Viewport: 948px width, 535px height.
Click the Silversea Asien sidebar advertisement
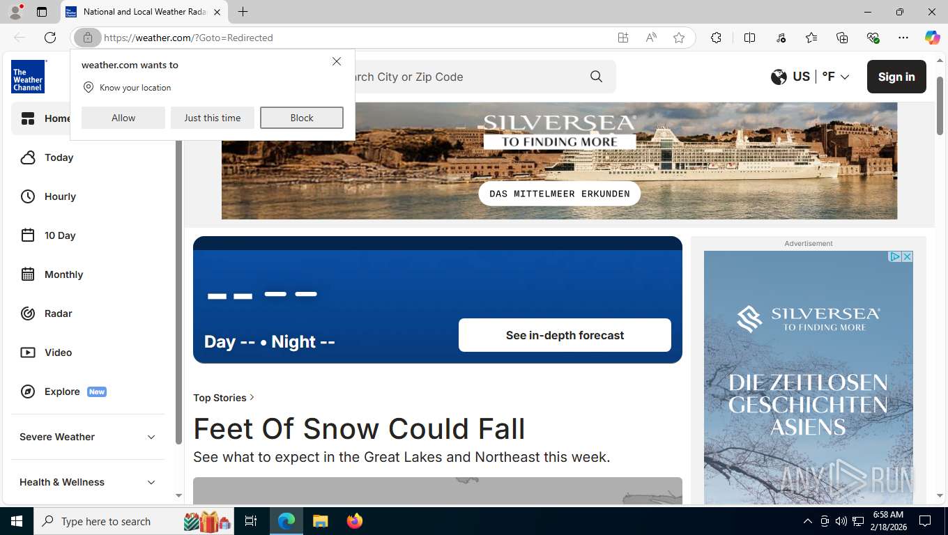pyautogui.click(x=809, y=377)
